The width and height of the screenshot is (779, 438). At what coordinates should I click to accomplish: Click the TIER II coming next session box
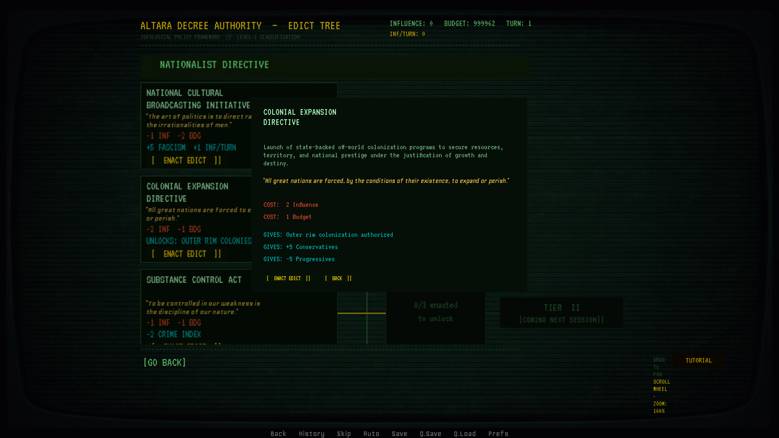[562, 313]
